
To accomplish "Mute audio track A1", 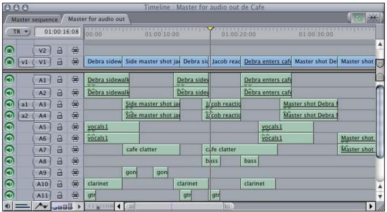I will 9,79.
